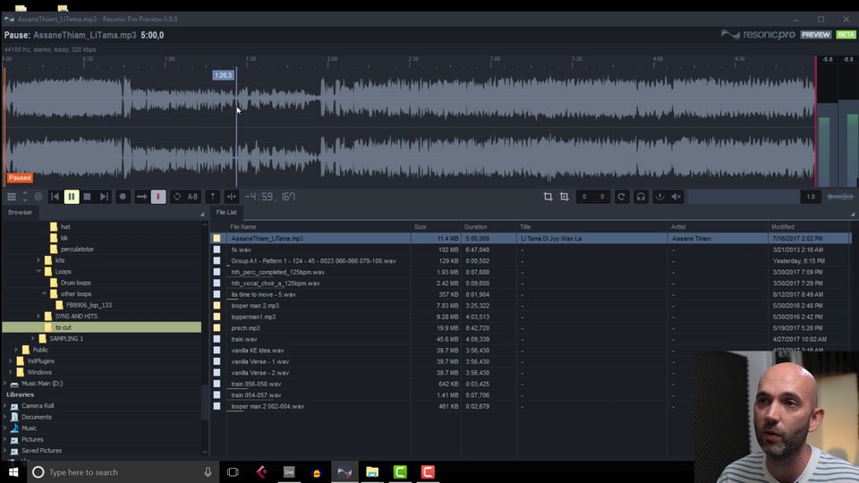
Task: Sort by Modified column header
Action: [783, 226]
